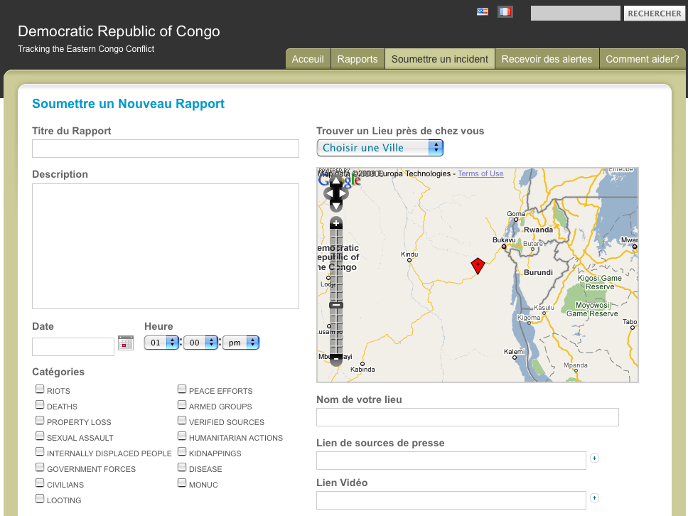Click the map zoom in plus button

[336, 223]
